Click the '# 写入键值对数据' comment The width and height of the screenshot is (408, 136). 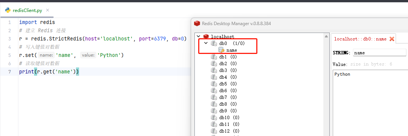[x=39, y=47]
